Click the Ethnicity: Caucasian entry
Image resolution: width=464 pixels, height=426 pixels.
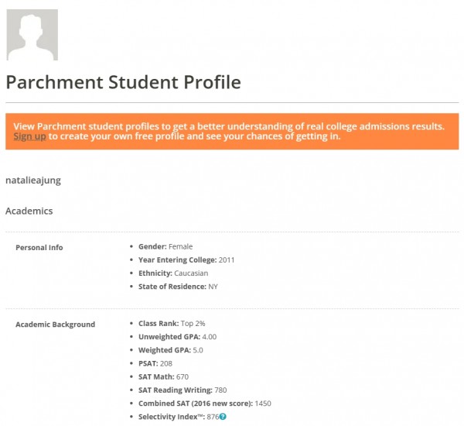tap(173, 273)
